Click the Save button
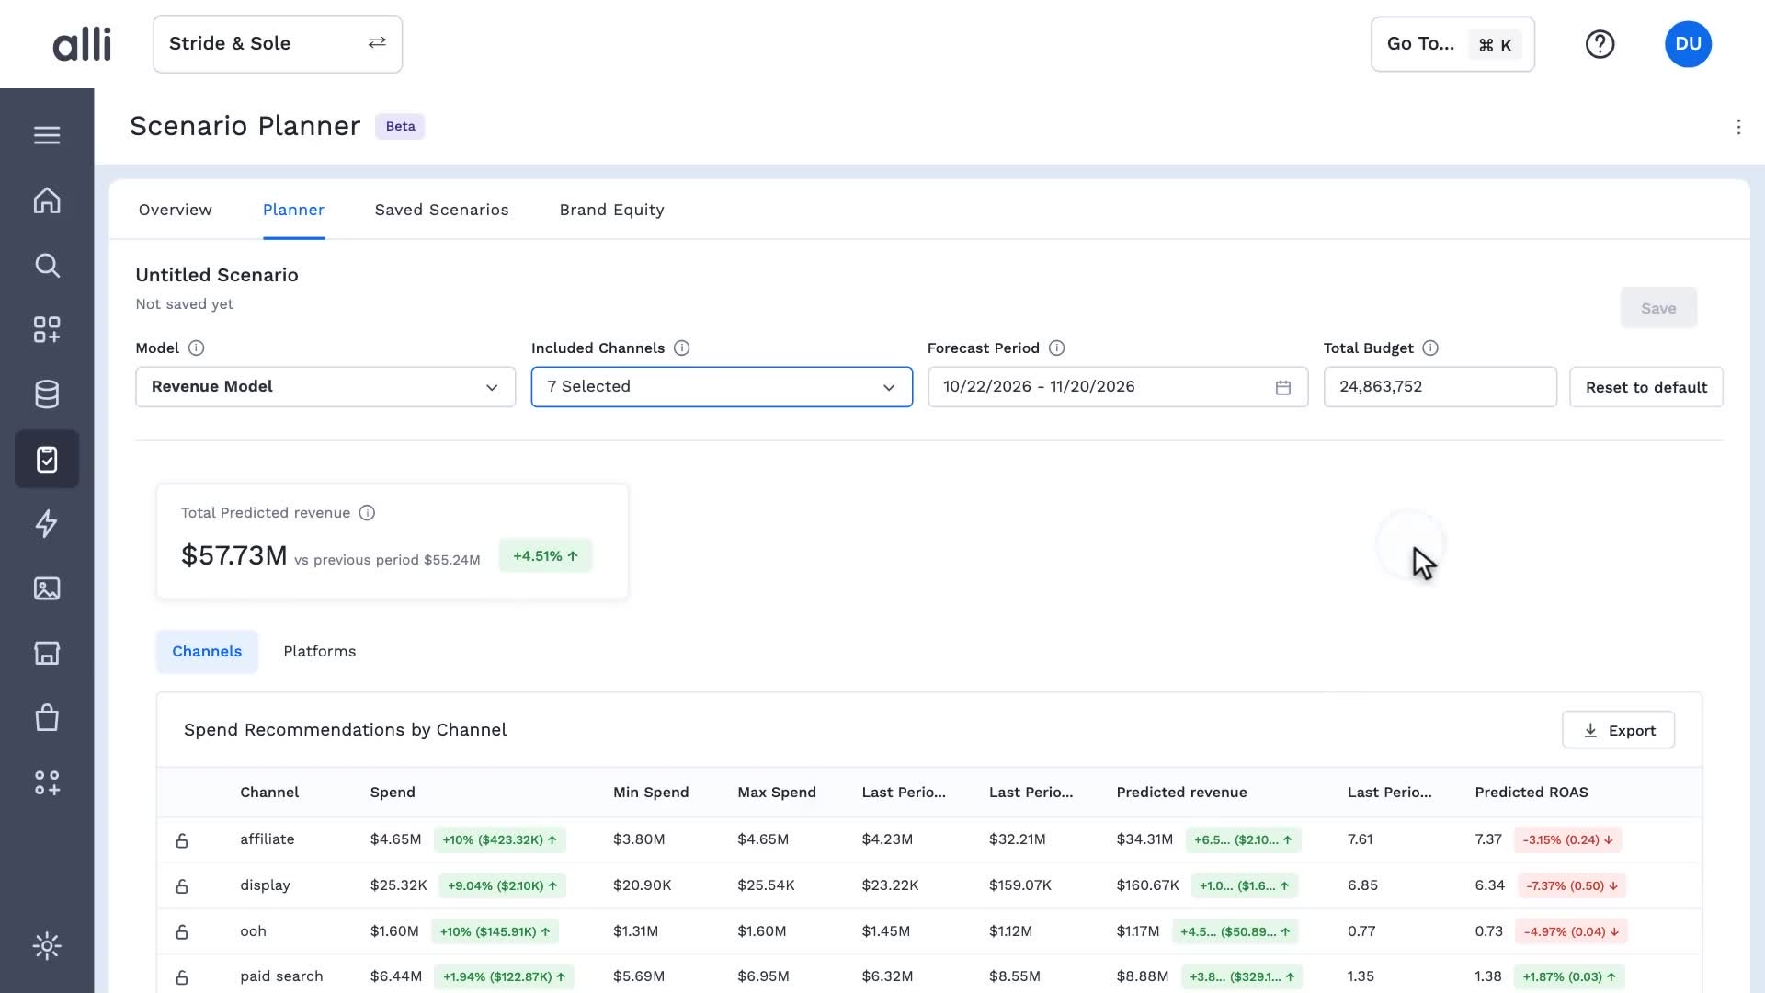 1658,308
